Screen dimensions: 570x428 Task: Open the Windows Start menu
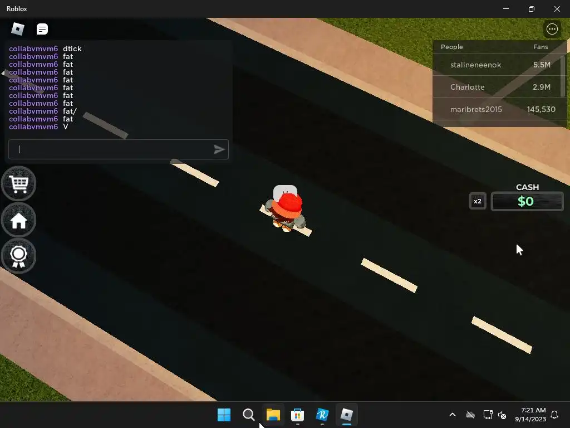point(224,415)
